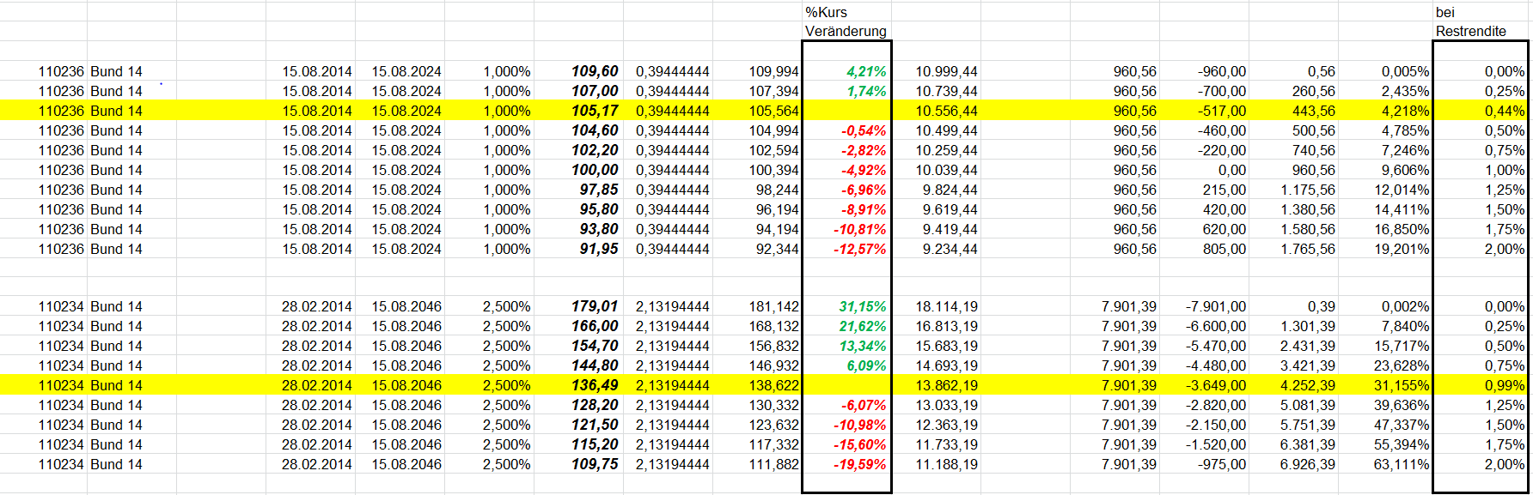This screenshot has width=1533, height=495.
Task: Click the price cell 154,70
Action: pos(578,346)
